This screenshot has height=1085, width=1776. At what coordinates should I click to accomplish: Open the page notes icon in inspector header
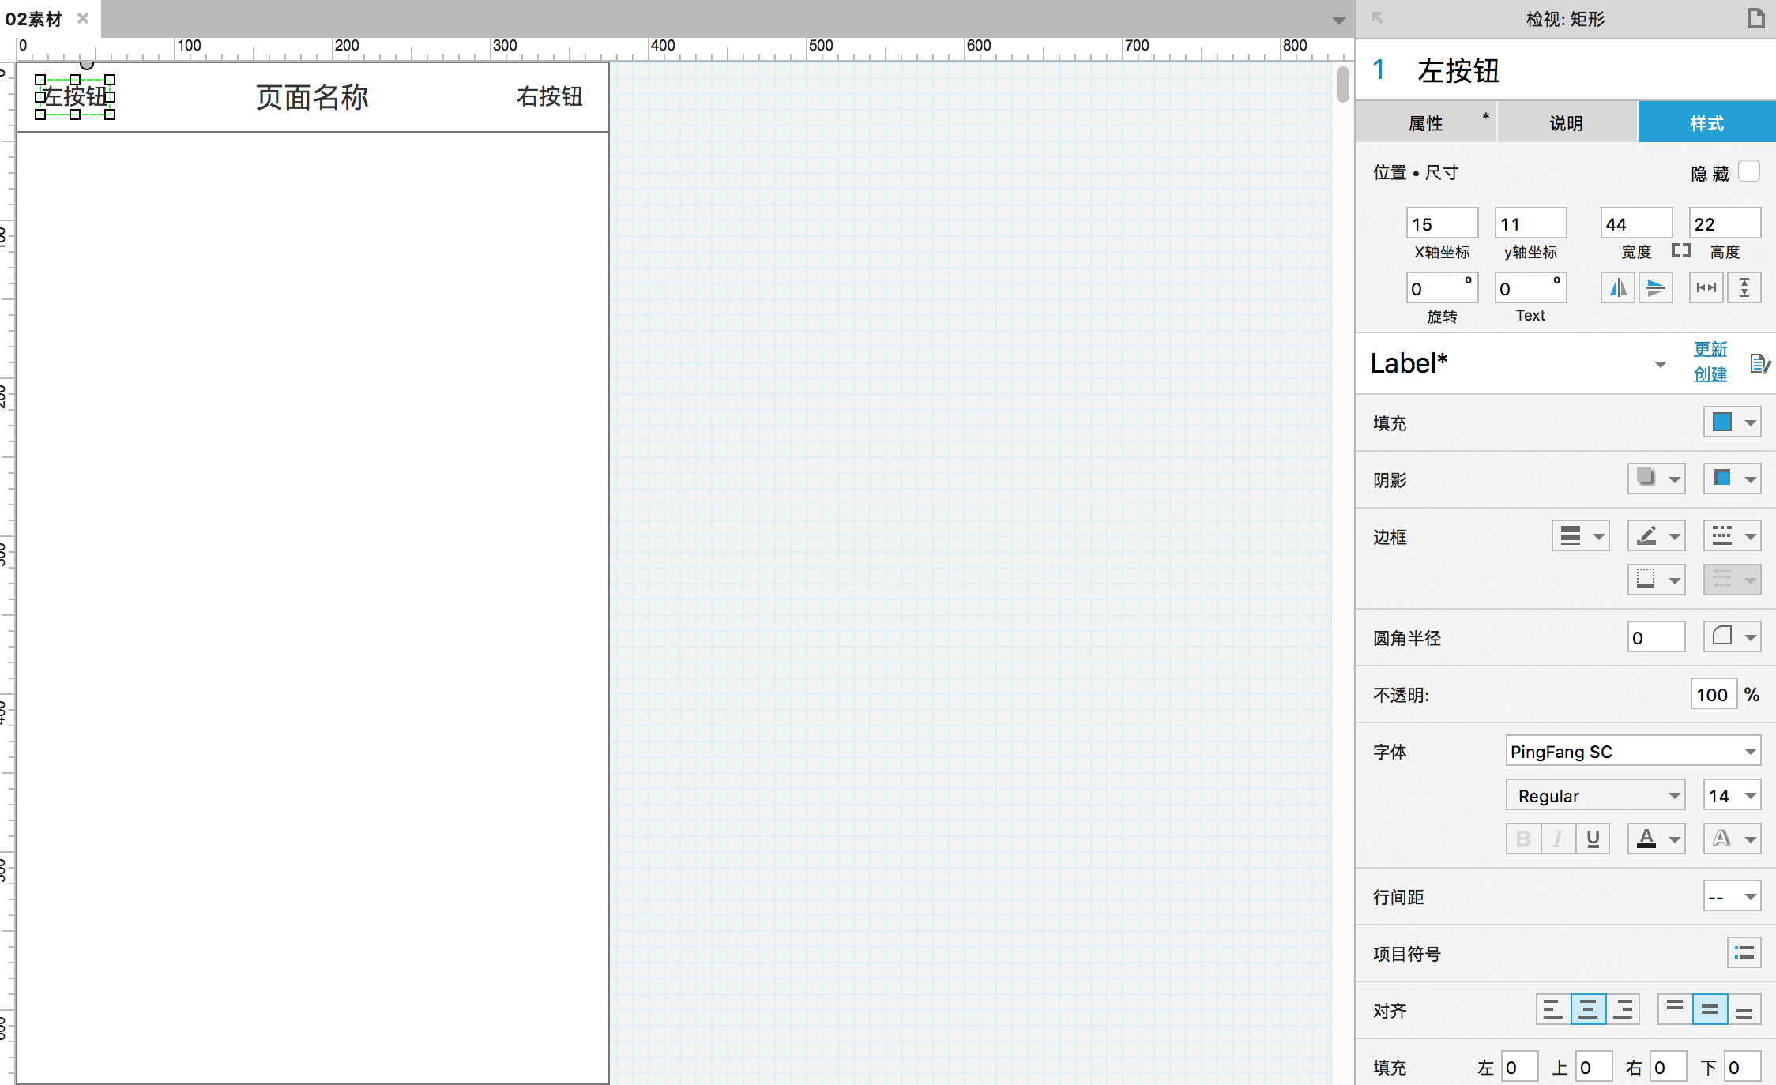[1755, 18]
